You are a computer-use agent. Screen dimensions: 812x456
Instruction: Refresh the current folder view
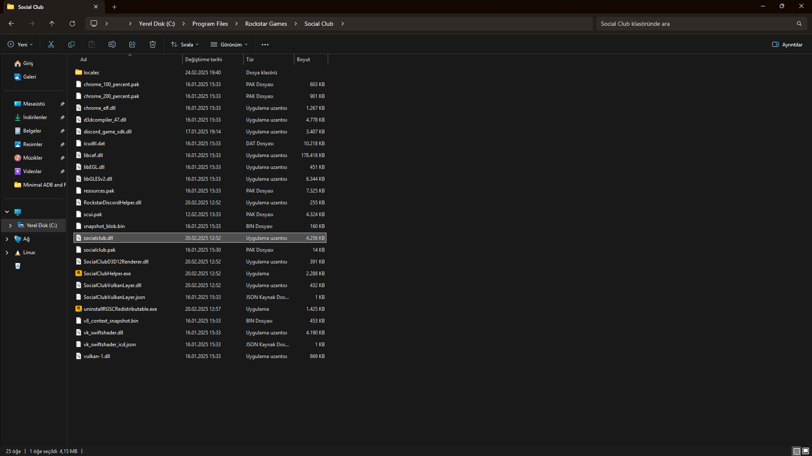[x=72, y=24]
